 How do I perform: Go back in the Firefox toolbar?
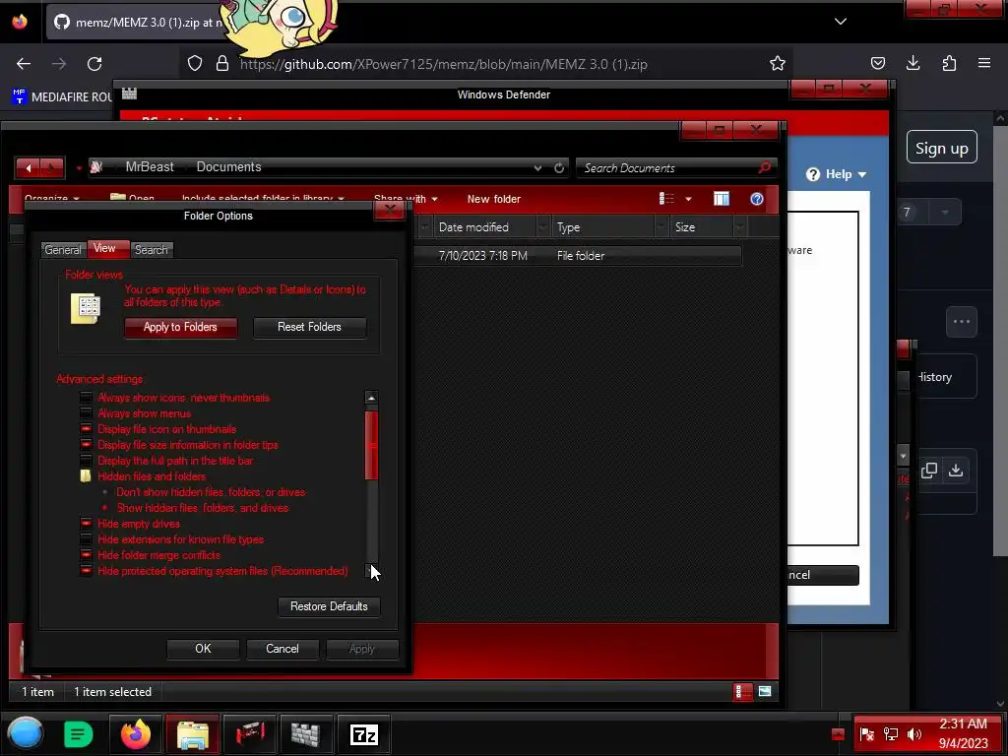coord(24,64)
